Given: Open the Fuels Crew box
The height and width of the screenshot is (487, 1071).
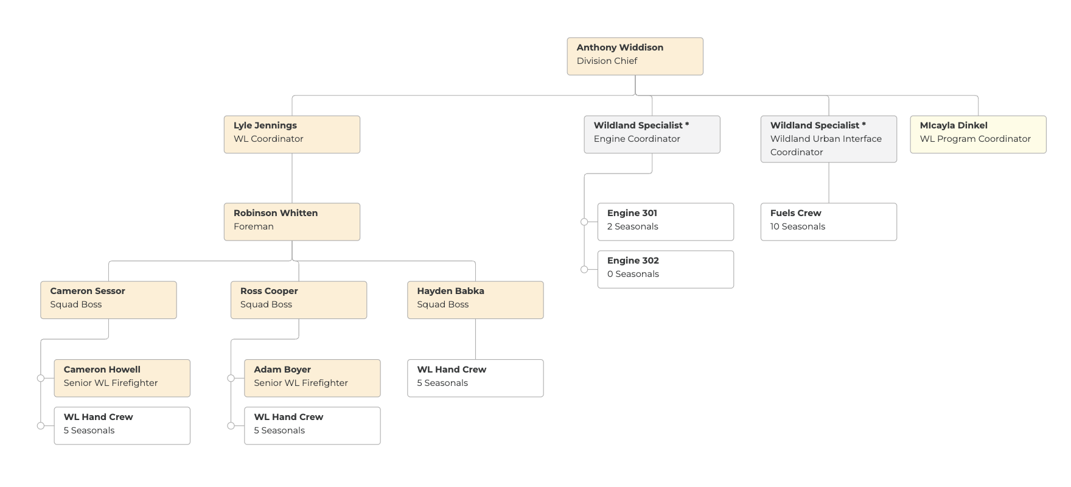Looking at the screenshot, I should [x=828, y=222].
